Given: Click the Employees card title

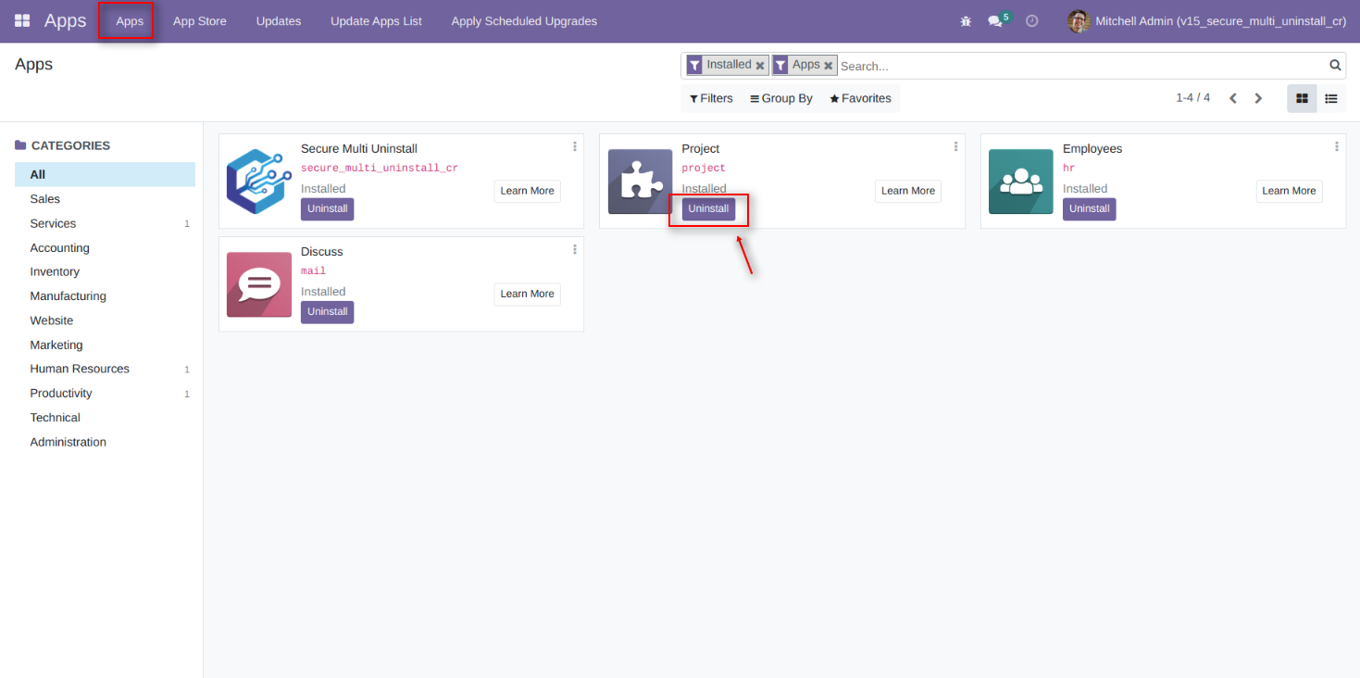Looking at the screenshot, I should tap(1092, 148).
